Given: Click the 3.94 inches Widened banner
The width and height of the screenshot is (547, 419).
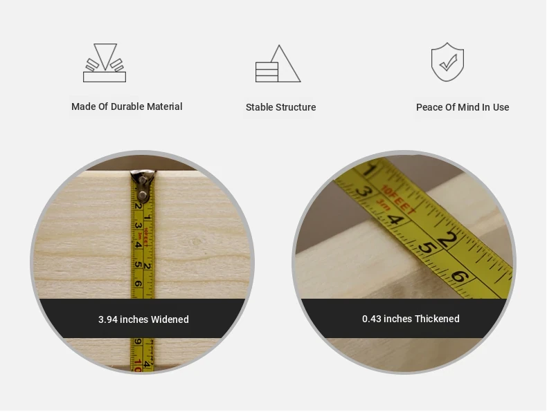Looking at the screenshot, I should (x=143, y=318).
